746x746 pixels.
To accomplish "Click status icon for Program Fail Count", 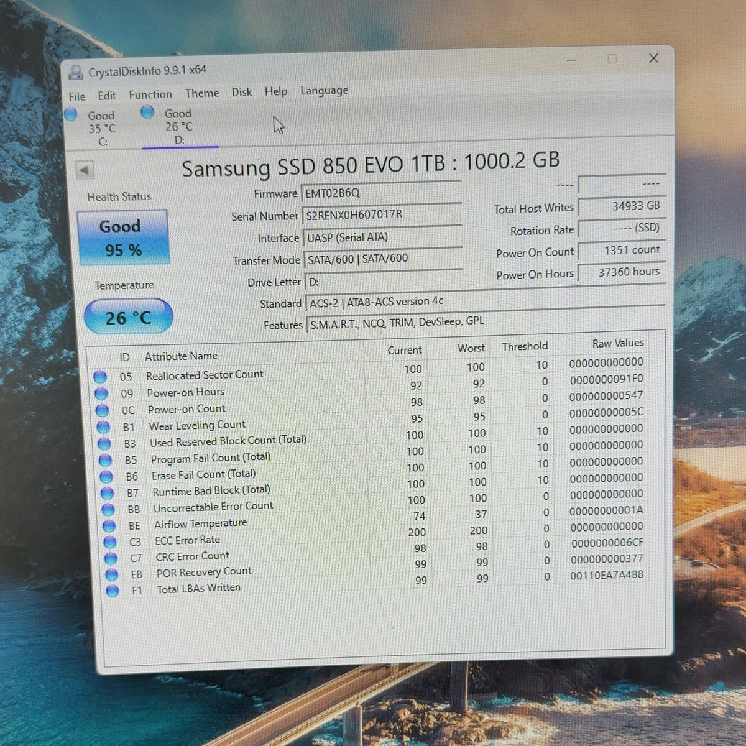I will coord(106,461).
